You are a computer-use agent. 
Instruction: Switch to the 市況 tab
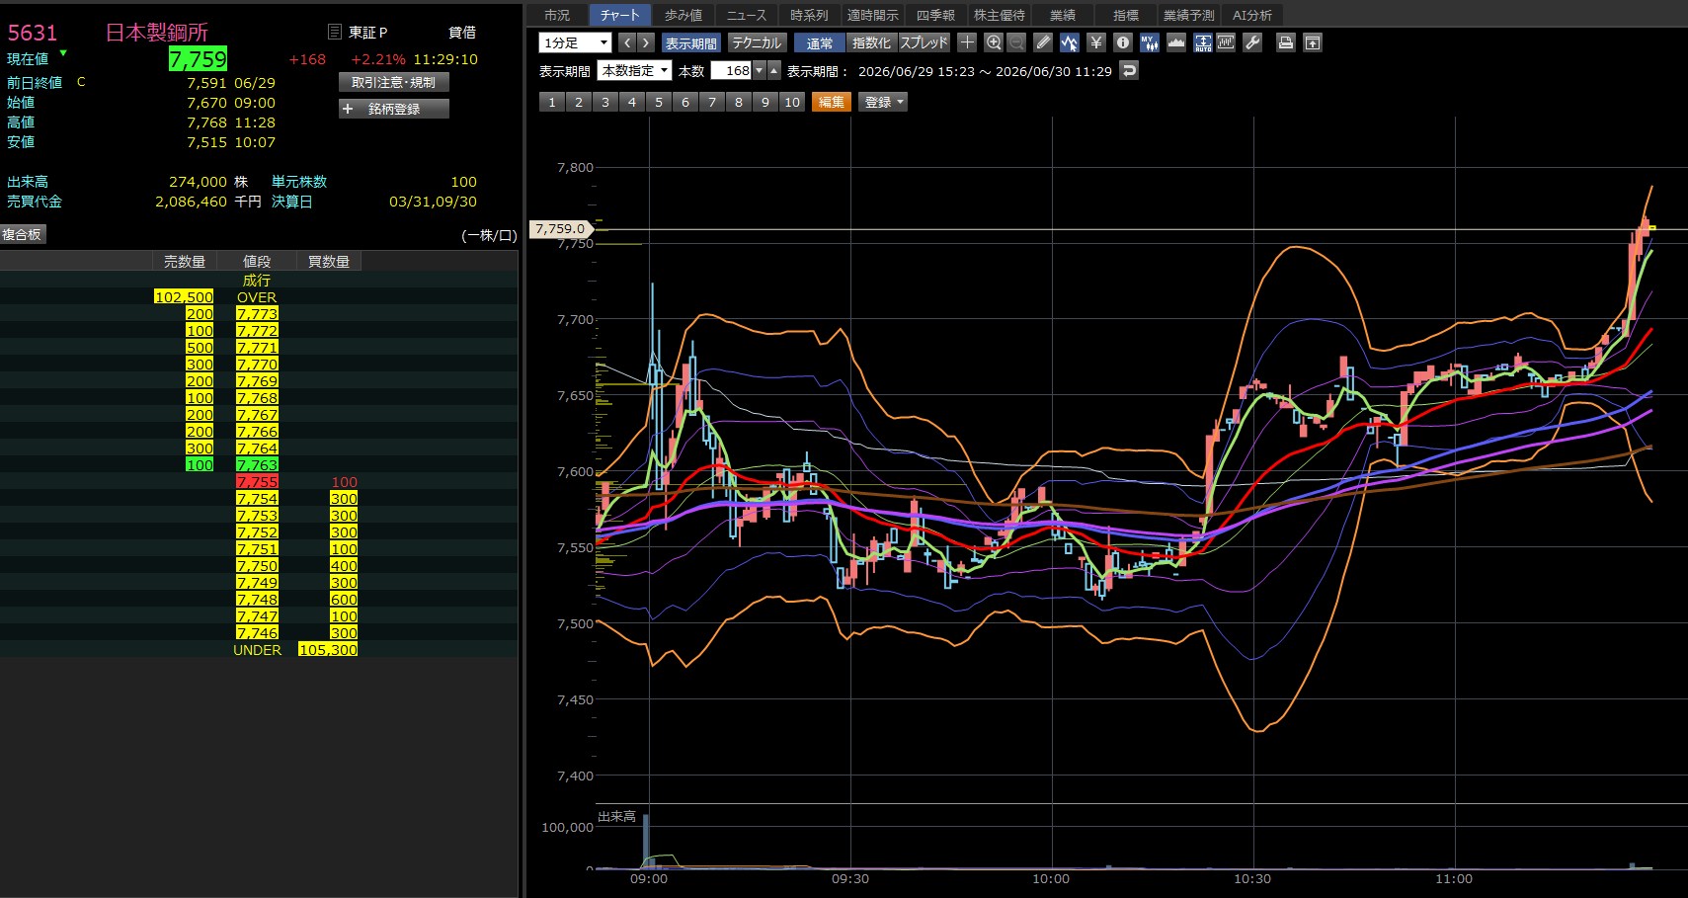click(557, 15)
